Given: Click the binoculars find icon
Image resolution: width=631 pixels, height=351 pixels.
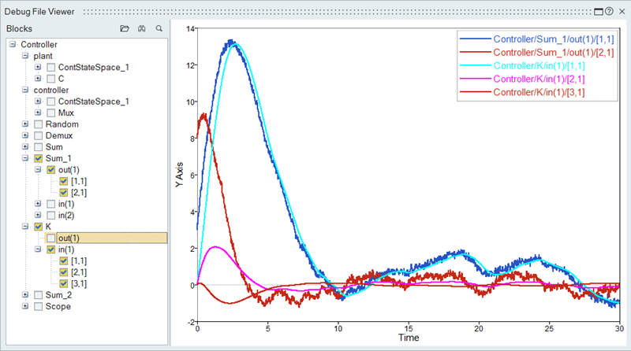Looking at the screenshot, I should [x=142, y=29].
